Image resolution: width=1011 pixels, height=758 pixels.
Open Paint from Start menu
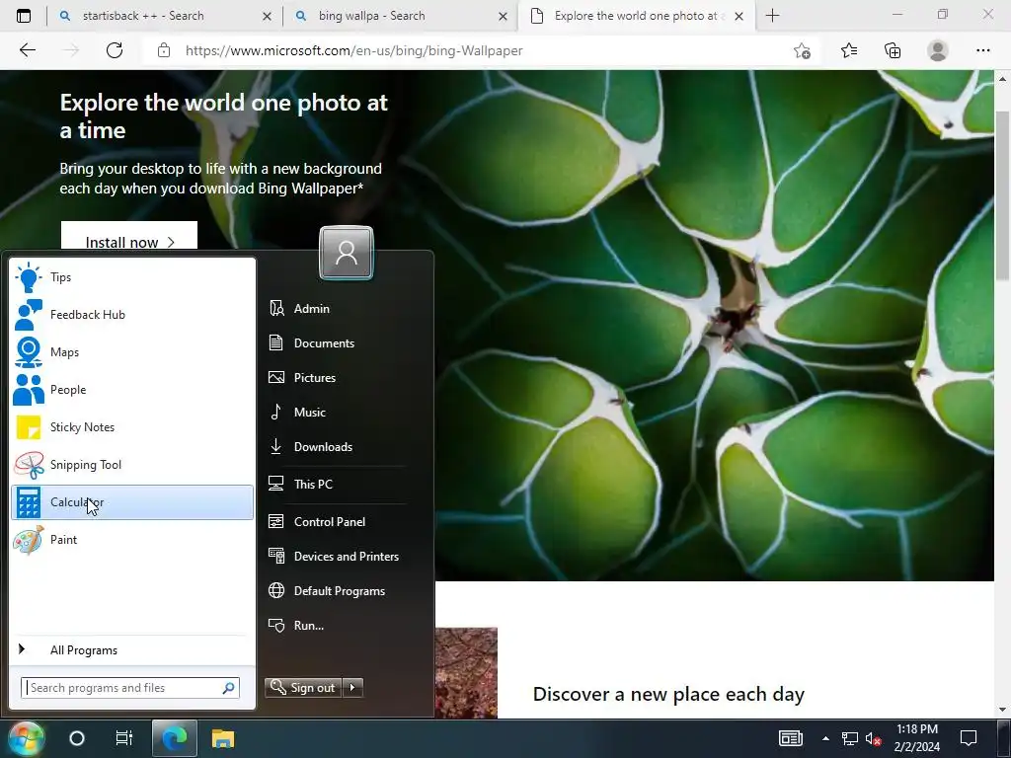pos(132,540)
